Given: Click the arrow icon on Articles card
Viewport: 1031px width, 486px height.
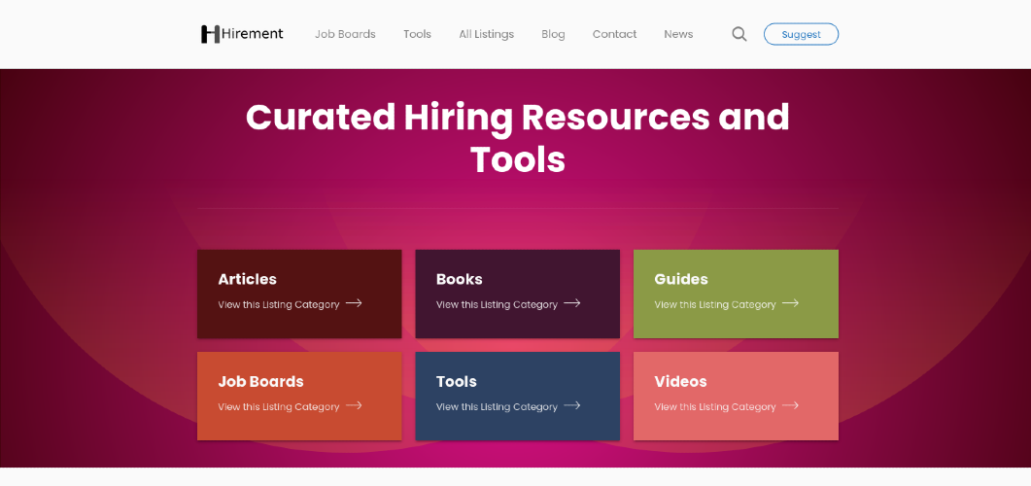Looking at the screenshot, I should tap(354, 303).
